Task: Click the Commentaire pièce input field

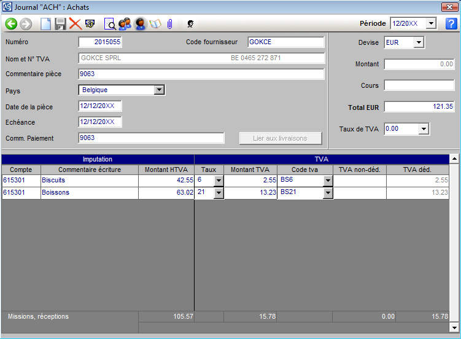Action: pyautogui.click(x=201, y=74)
